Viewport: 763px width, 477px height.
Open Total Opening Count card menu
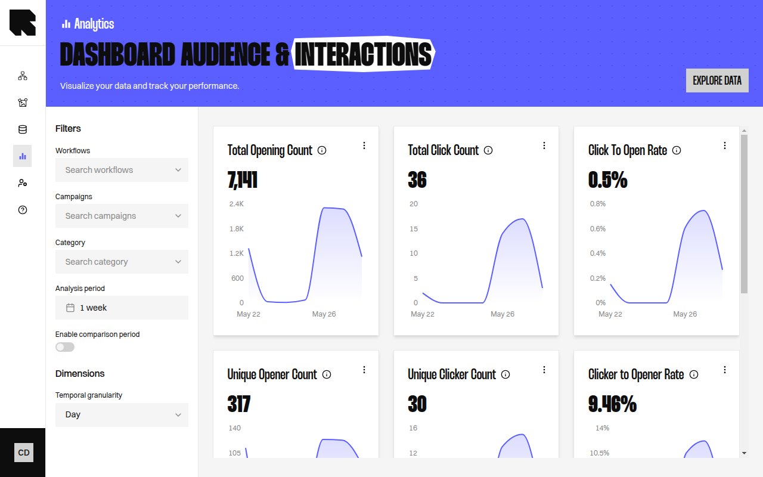(364, 145)
